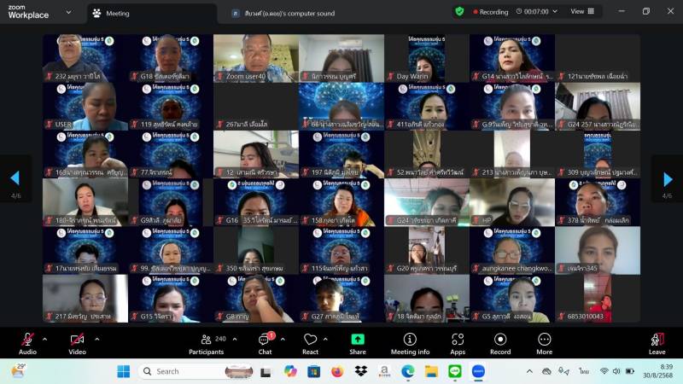Open the React emoji menu

coord(310,342)
